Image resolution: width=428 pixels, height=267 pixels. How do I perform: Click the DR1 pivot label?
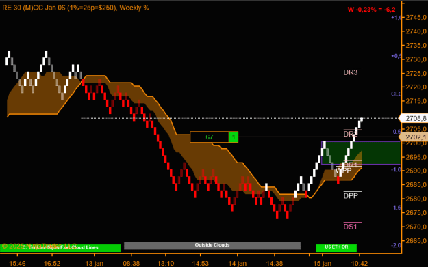tap(351, 165)
